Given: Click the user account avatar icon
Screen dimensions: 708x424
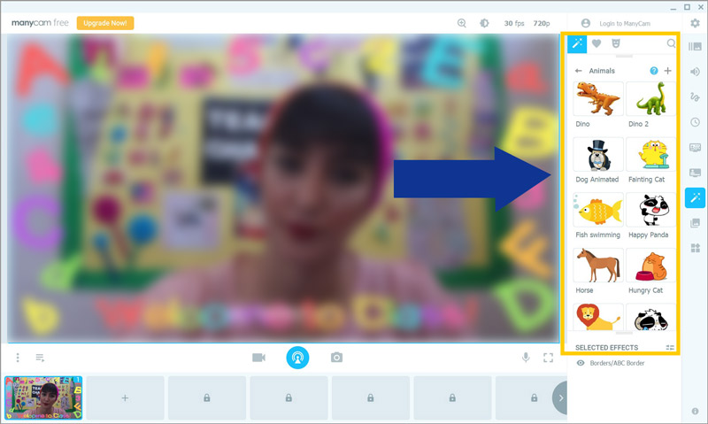Looking at the screenshot, I should 586,23.
